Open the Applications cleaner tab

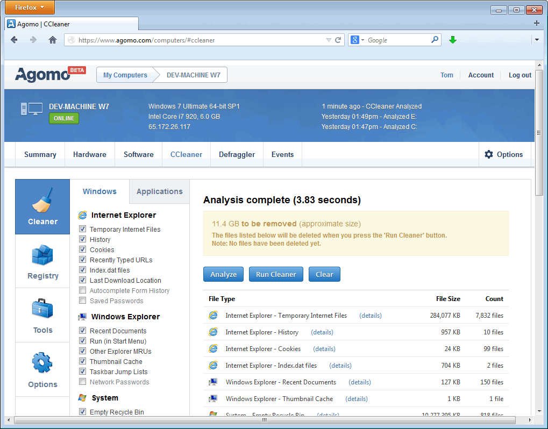point(159,191)
